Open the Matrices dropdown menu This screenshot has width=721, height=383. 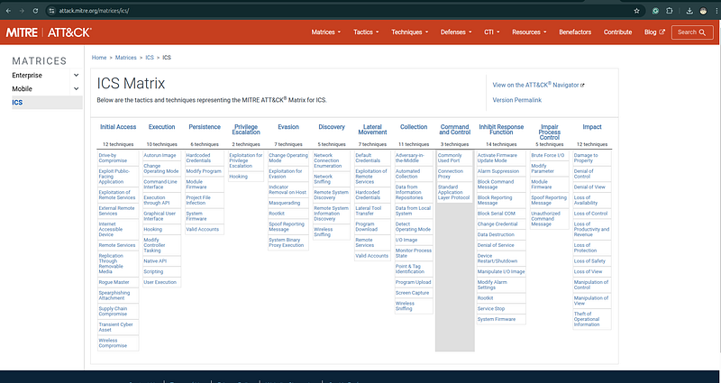click(326, 32)
